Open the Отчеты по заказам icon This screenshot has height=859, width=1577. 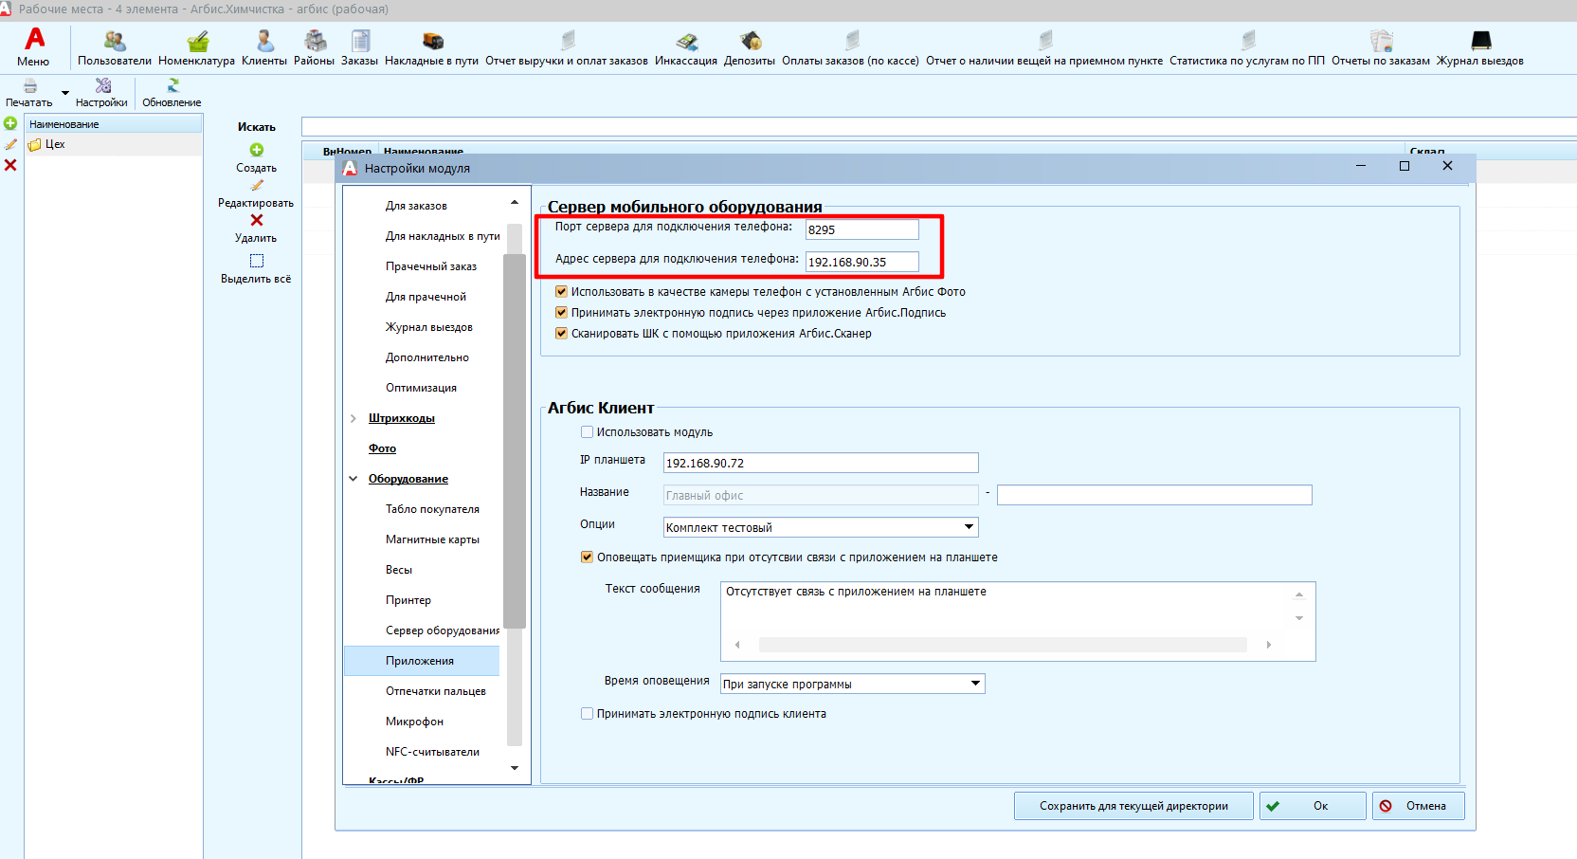click(x=1381, y=41)
